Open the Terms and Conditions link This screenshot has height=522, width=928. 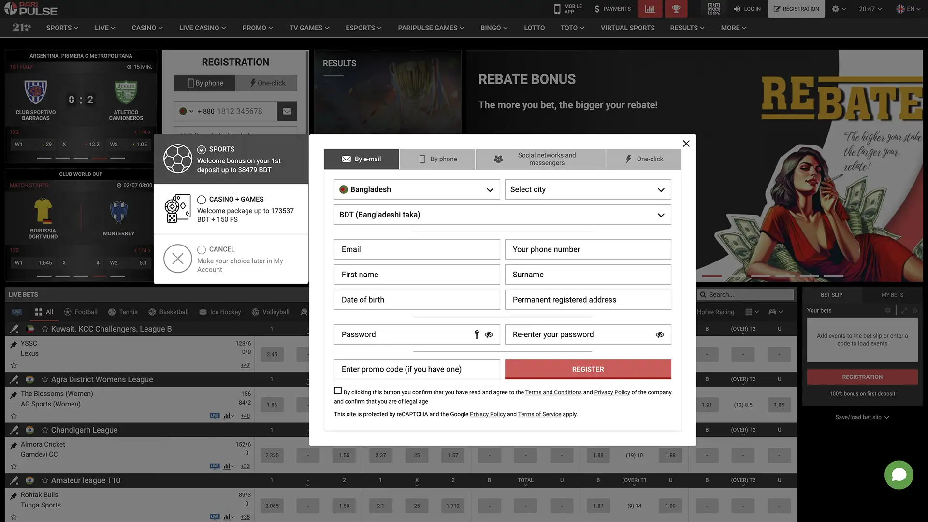pos(553,392)
